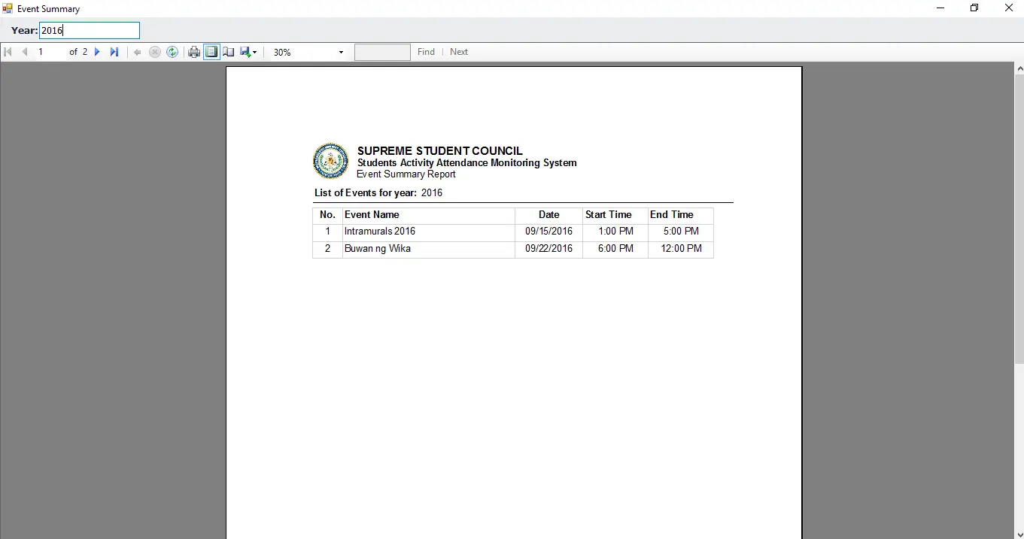The height and width of the screenshot is (539, 1024).
Task: Click 'List of Events for year:' label
Action: [x=366, y=193]
